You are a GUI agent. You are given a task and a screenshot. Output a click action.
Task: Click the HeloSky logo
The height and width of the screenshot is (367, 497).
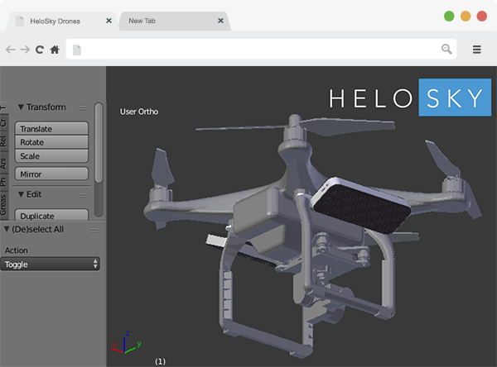[x=405, y=98]
